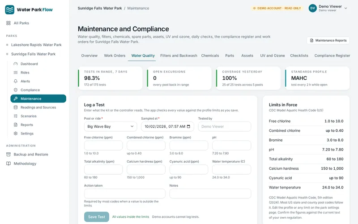Open the Compliance Register tab
This screenshot has width=358, height=224.
(332, 56)
